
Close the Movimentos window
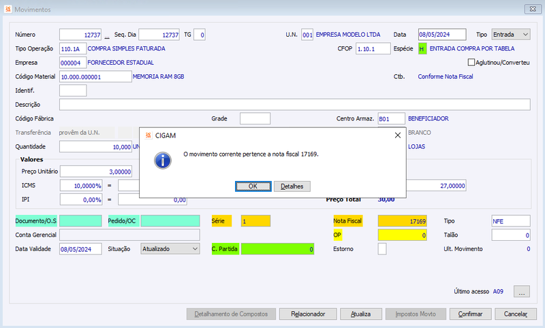[x=533, y=10]
